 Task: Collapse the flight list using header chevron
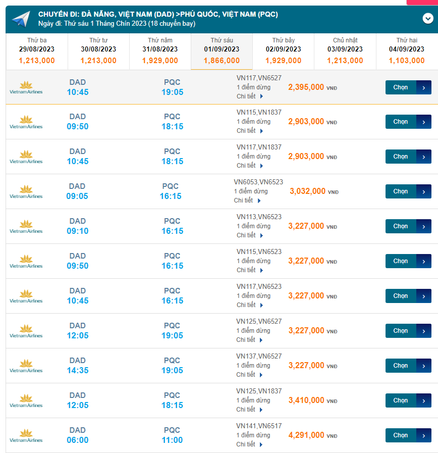427,19
